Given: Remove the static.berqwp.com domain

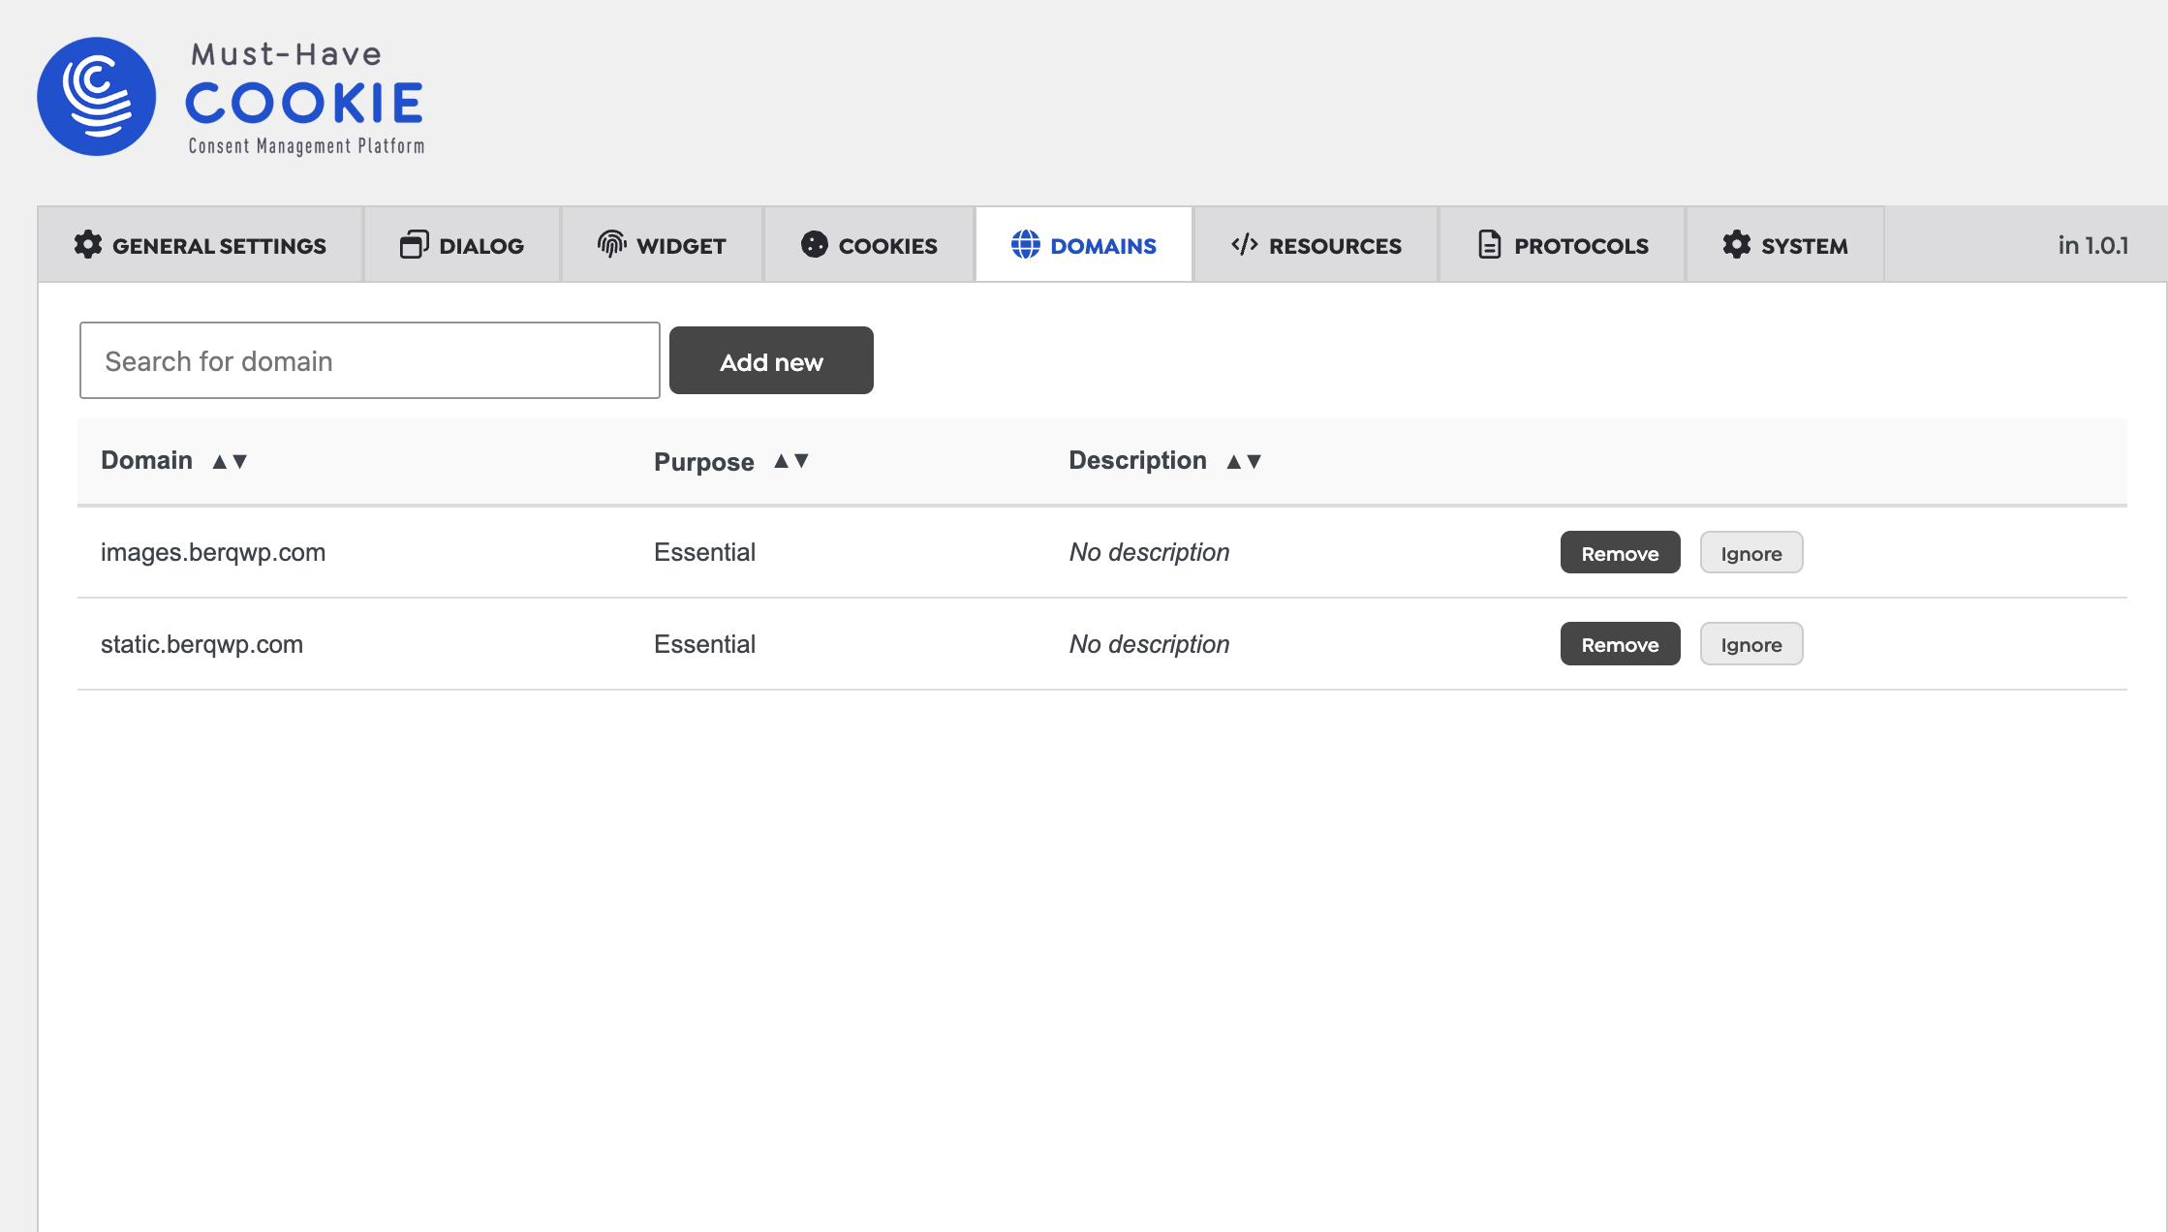Looking at the screenshot, I should point(1621,644).
